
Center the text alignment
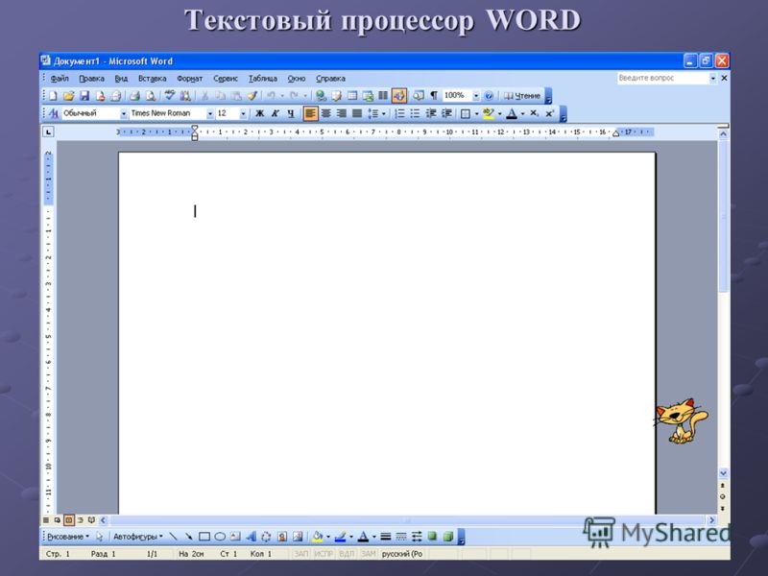pyautogui.click(x=325, y=113)
